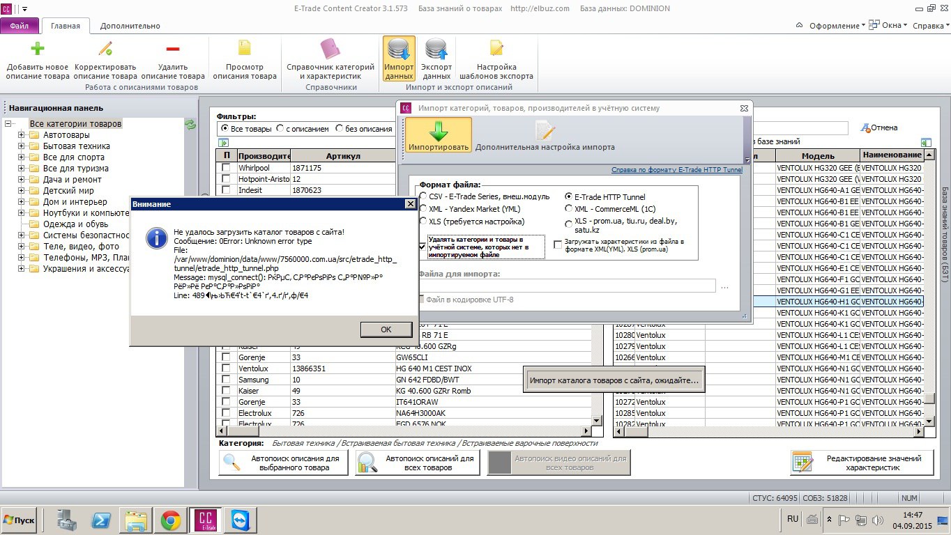Viewport: 951px width, 535px height.
Task: Click Экспорт данных ribbon button
Action: click(x=436, y=59)
